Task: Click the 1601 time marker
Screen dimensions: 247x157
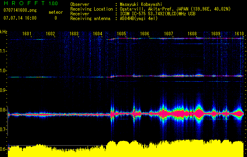Action: coord(27,34)
